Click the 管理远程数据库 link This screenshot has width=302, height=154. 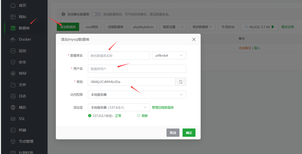[x=163, y=107]
